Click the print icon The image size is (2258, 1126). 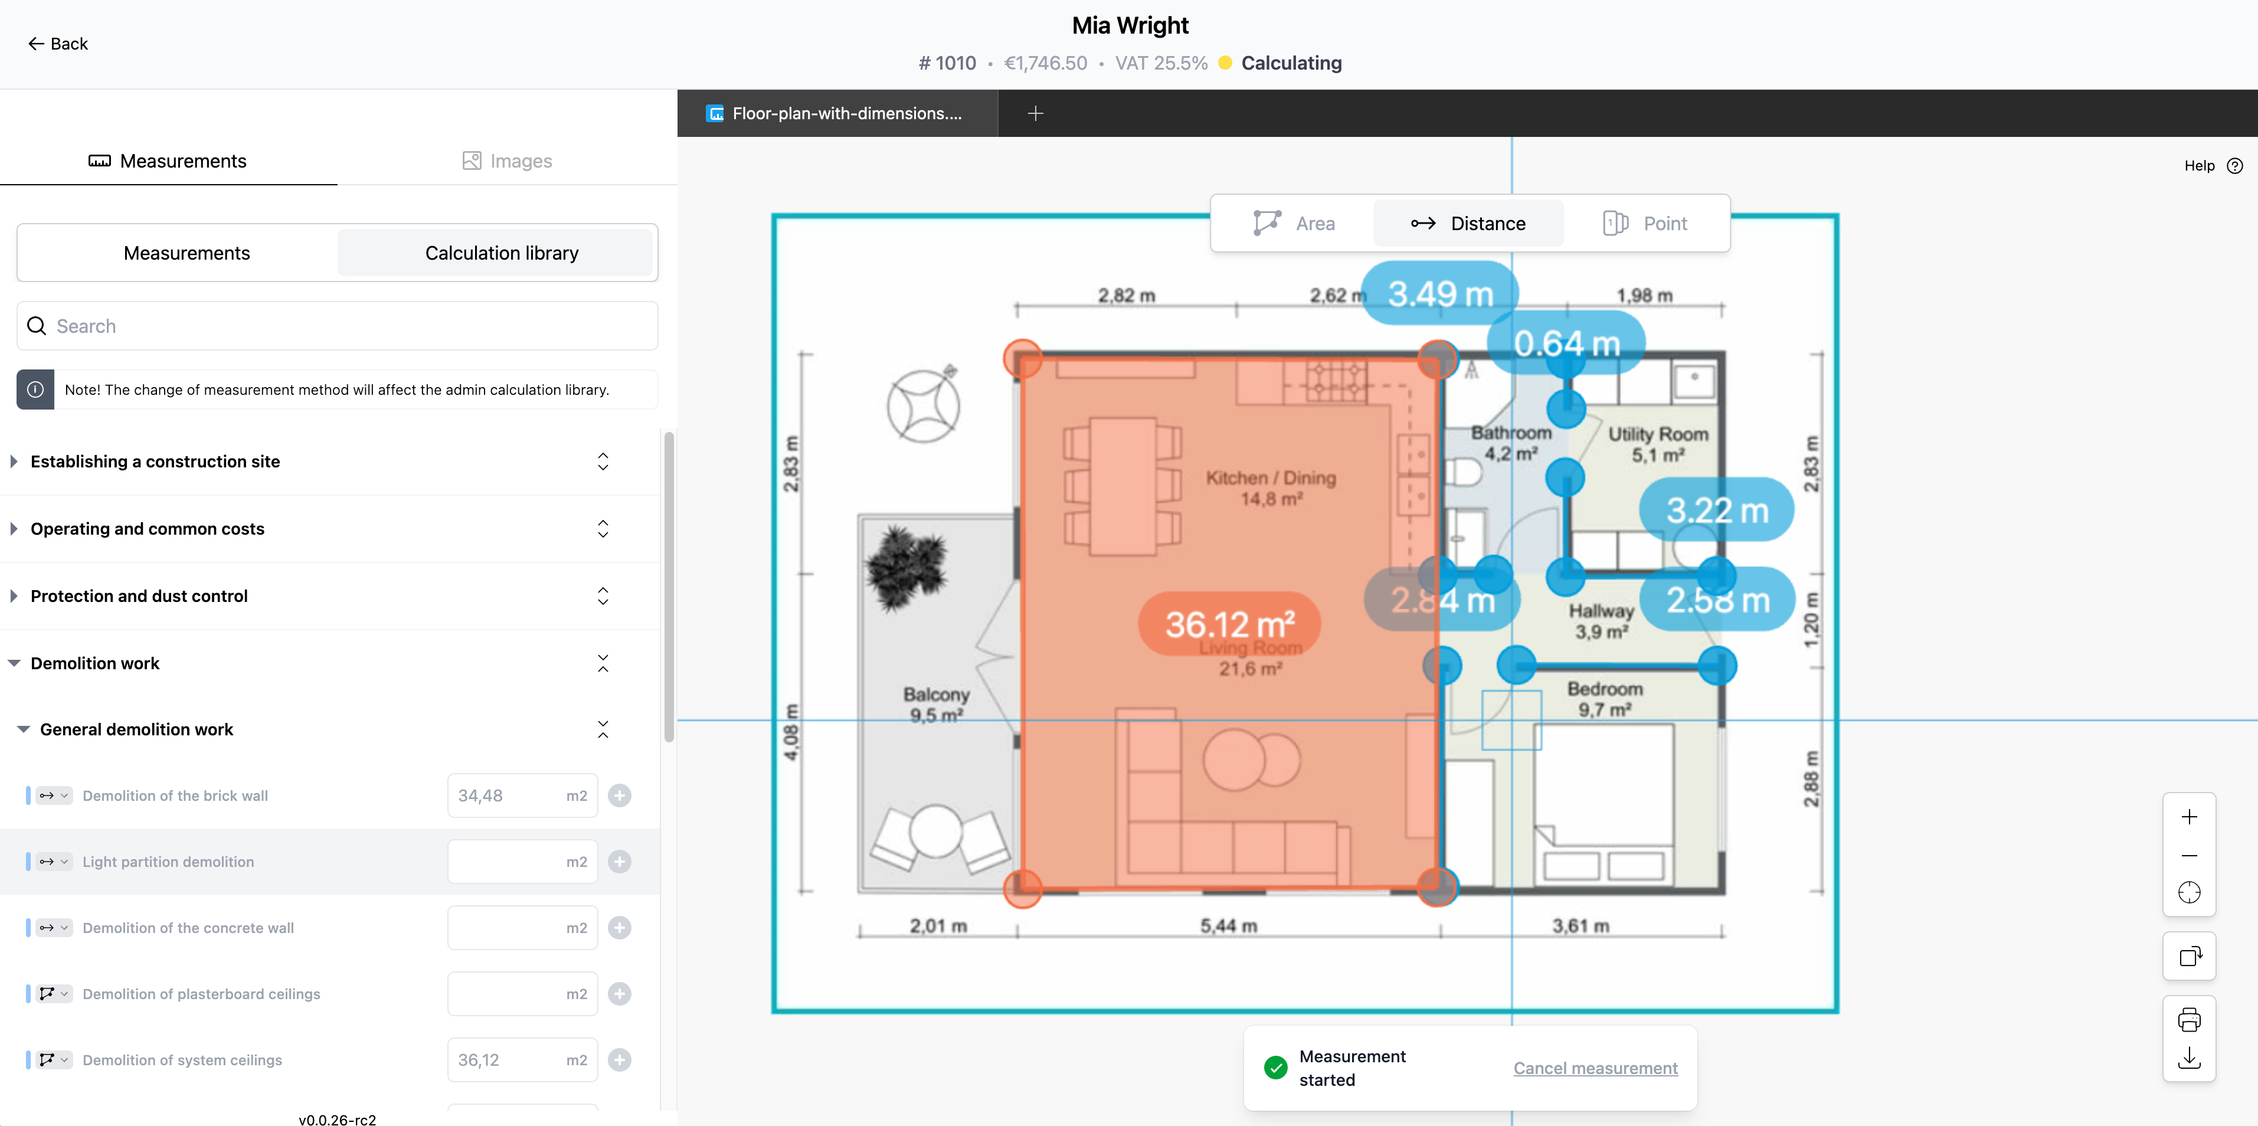click(2189, 1019)
